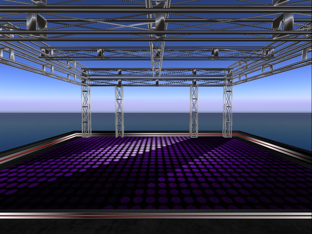Select the vertical truss hanging from ceiling center
The height and width of the screenshot is (234, 312).
(157, 39)
